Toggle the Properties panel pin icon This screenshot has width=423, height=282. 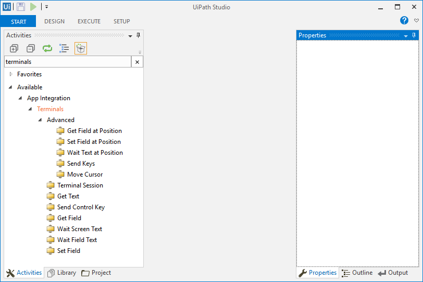click(x=414, y=35)
